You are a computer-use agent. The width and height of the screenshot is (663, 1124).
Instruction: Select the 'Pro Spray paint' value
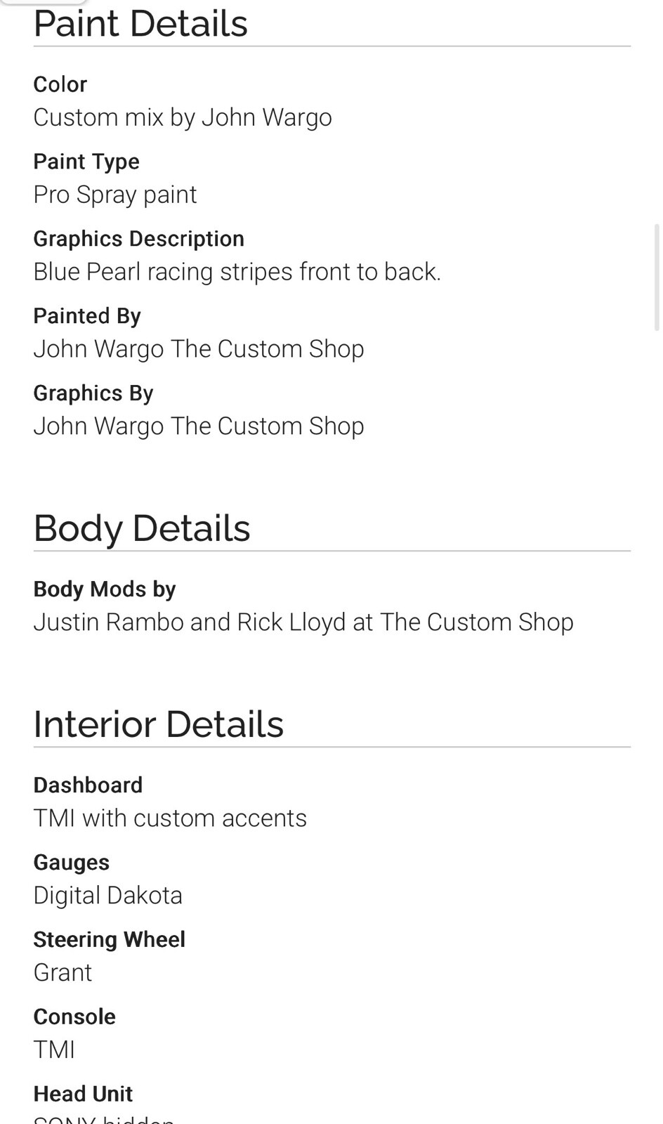coord(115,195)
